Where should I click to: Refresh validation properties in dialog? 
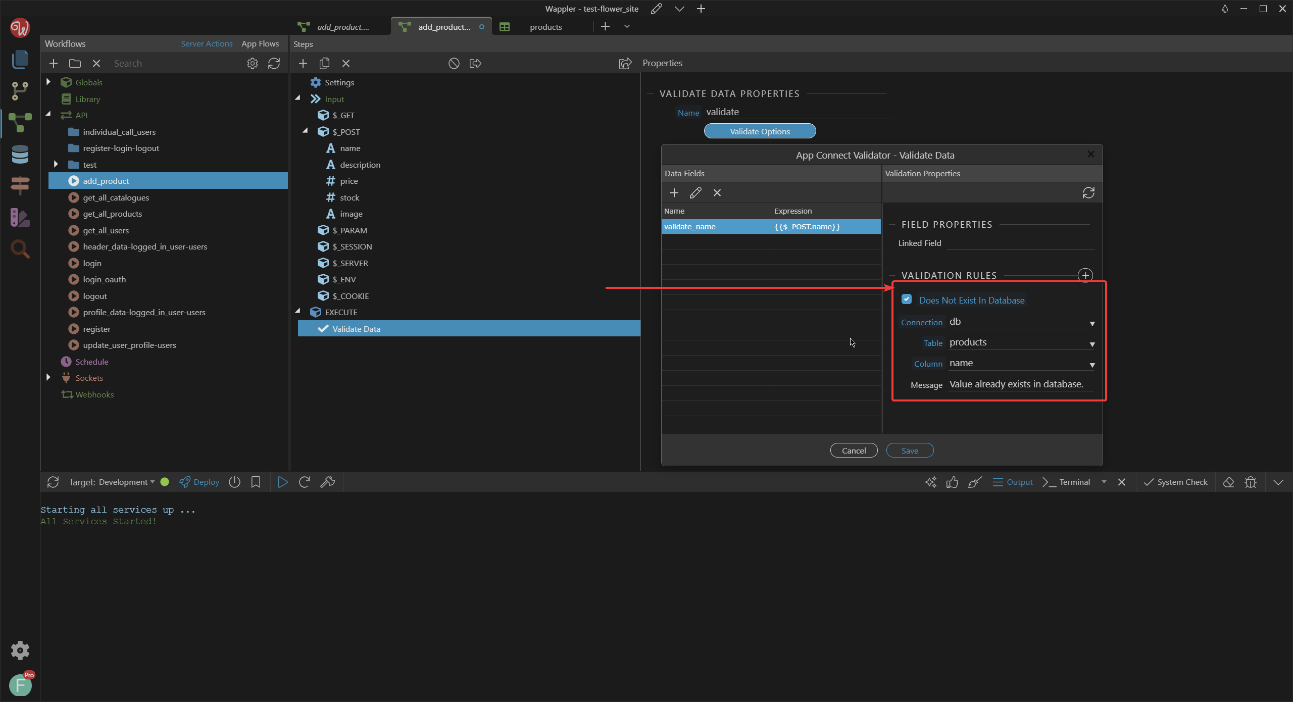(1088, 192)
